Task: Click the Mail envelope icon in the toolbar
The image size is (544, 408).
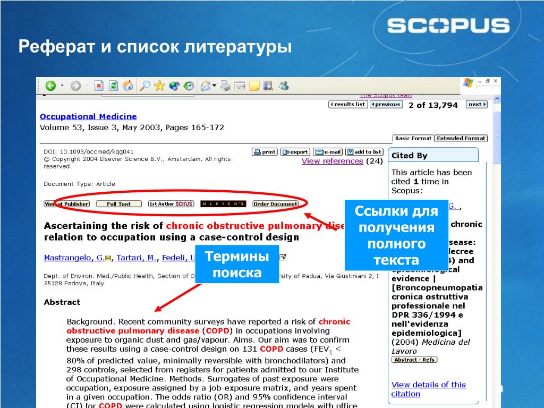Action: tap(206, 86)
